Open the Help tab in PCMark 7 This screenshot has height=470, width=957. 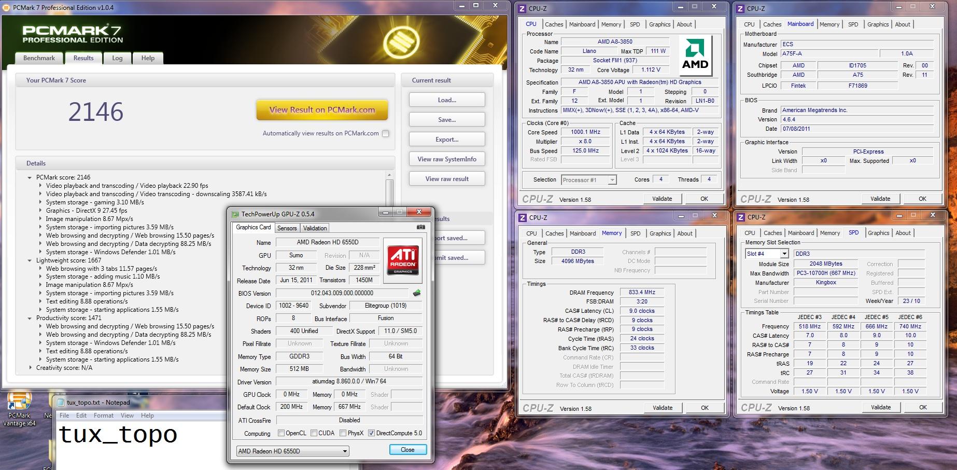pos(148,58)
